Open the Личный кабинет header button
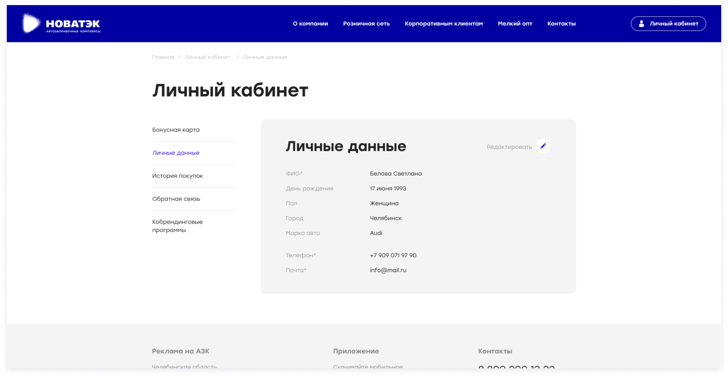The image size is (728, 377). click(x=668, y=24)
